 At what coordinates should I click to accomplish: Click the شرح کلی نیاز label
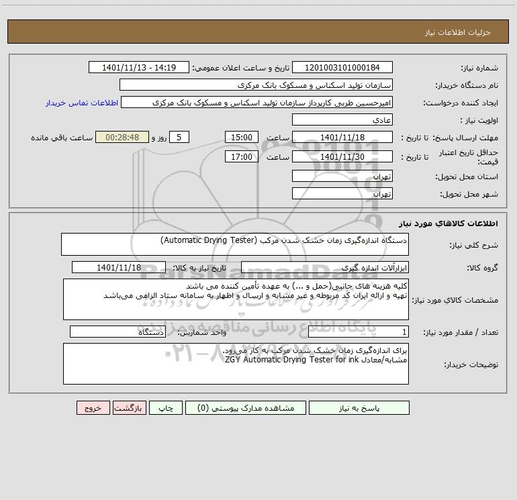pyautogui.click(x=474, y=245)
